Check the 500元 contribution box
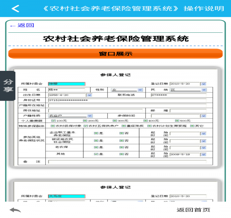The height and width of the screenshot is (218, 231). [177, 121]
